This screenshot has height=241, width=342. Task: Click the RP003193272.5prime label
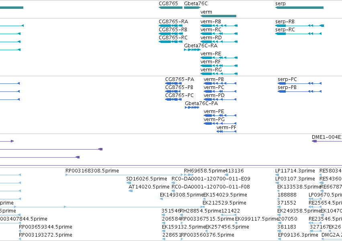[45, 235]
